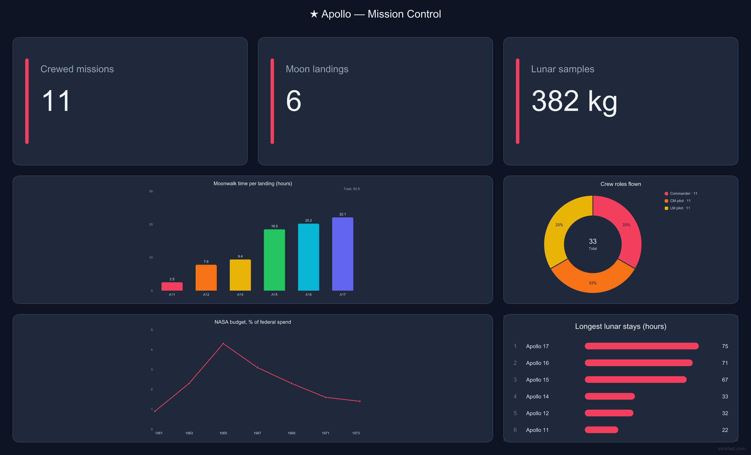Click the Apollo 17 progress bar
Screen dimensions: 751x455
tap(642, 346)
